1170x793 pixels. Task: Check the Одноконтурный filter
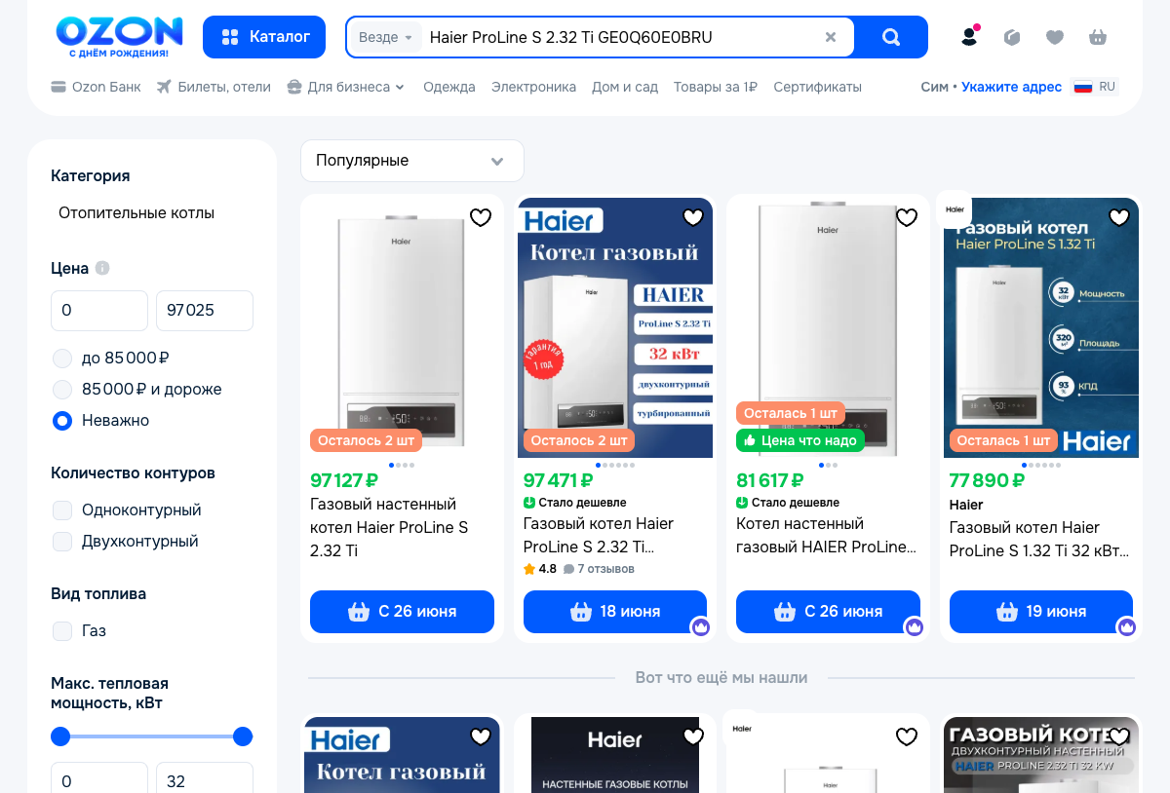click(62, 510)
